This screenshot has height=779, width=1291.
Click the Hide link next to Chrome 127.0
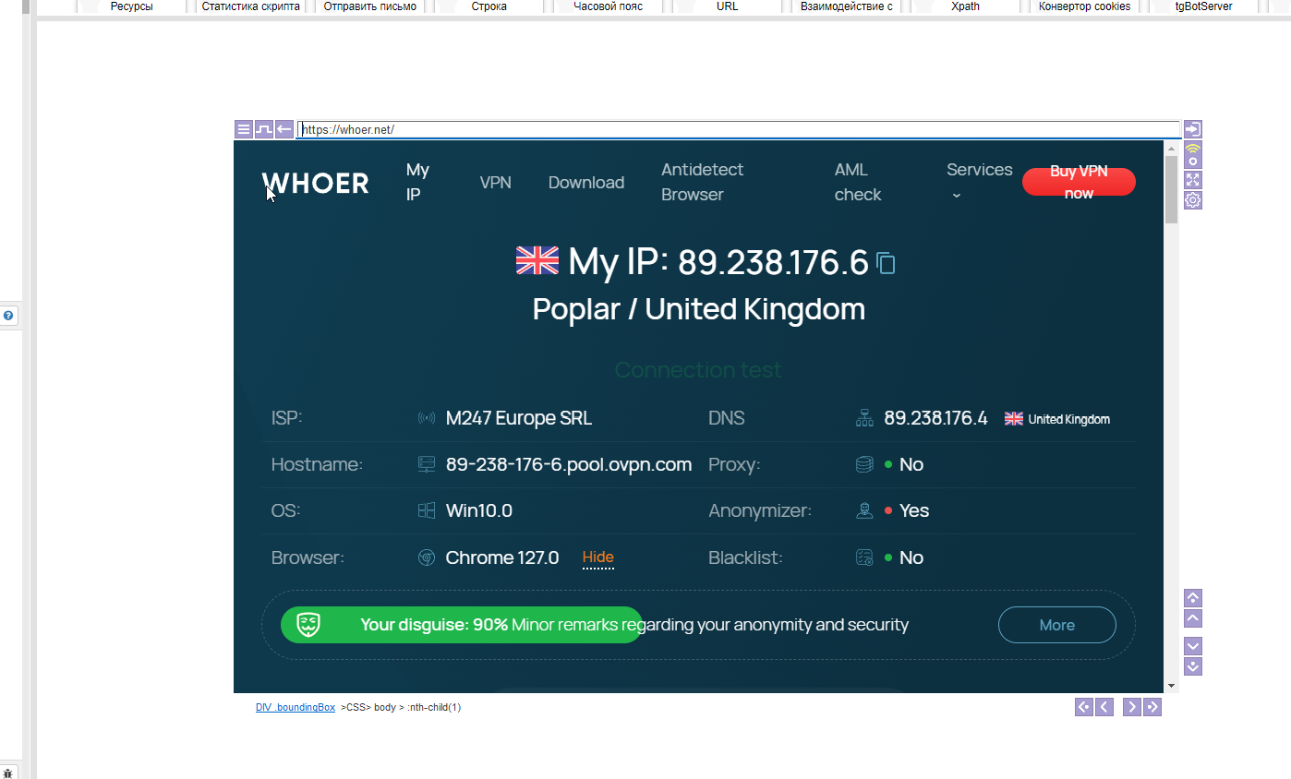(x=597, y=557)
